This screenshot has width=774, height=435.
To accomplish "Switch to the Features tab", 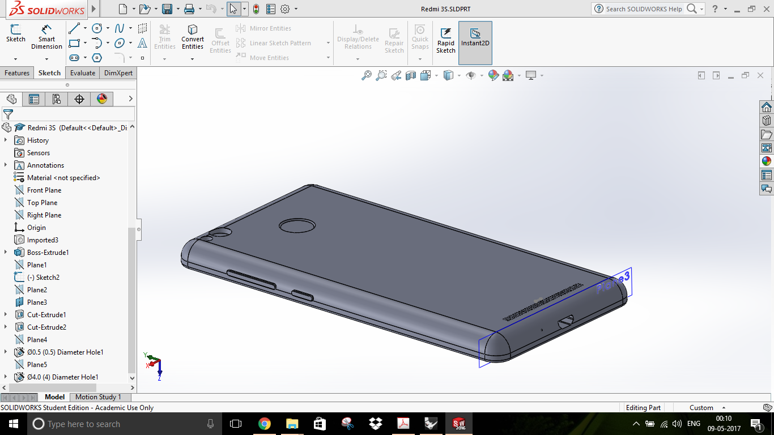I will tap(17, 73).
